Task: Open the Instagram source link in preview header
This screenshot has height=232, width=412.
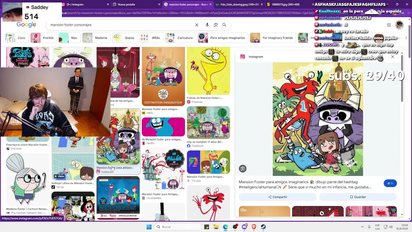Action: point(252,57)
